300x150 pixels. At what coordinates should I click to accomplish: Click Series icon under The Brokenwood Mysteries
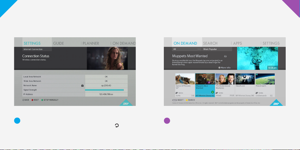[217, 93]
